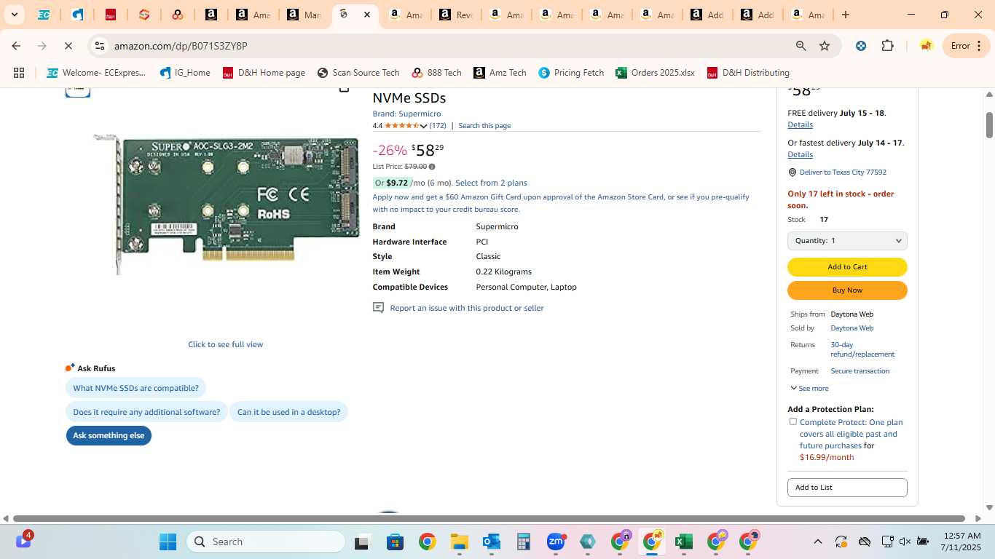Open Chrome tab search chevron

[14, 15]
